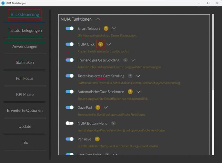This screenshot has width=222, height=163.
Task: Collapse the NUIA Funktionen section
Action: (x=97, y=19)
